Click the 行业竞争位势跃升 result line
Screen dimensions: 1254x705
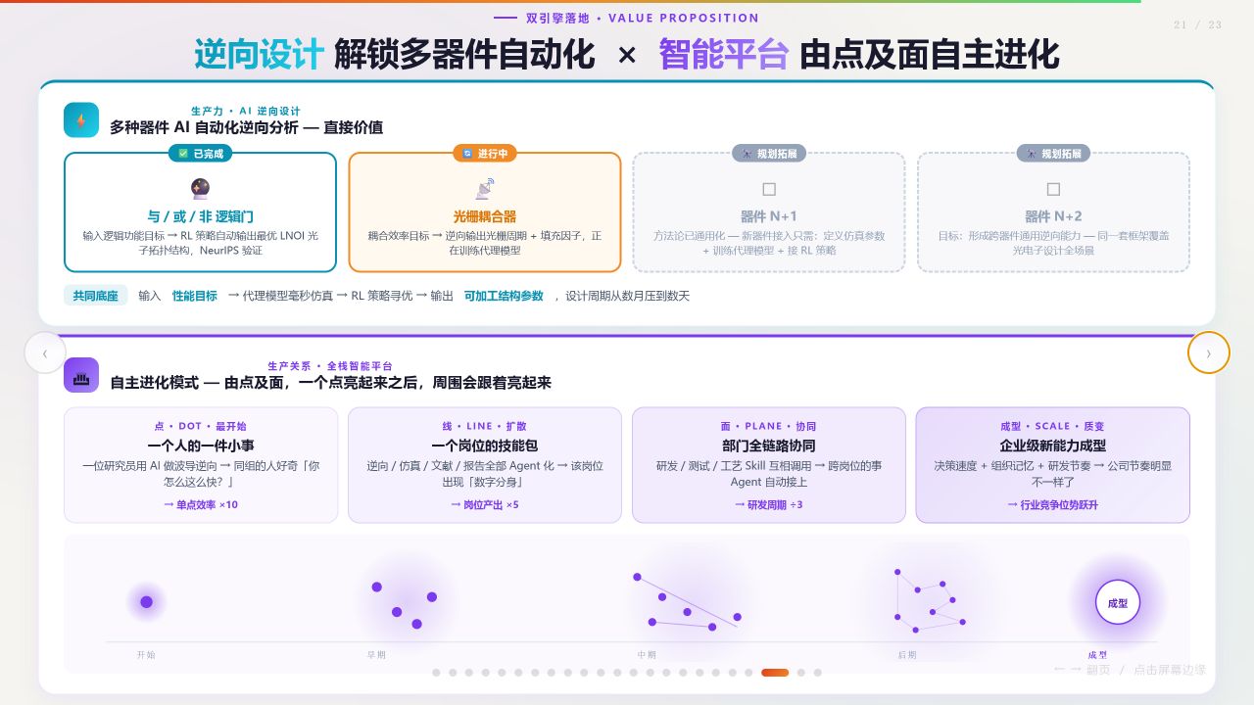[x=1053, y=504]
